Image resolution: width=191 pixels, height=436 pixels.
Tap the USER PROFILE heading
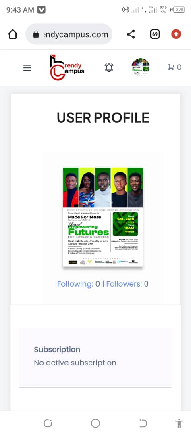[103, 117]
